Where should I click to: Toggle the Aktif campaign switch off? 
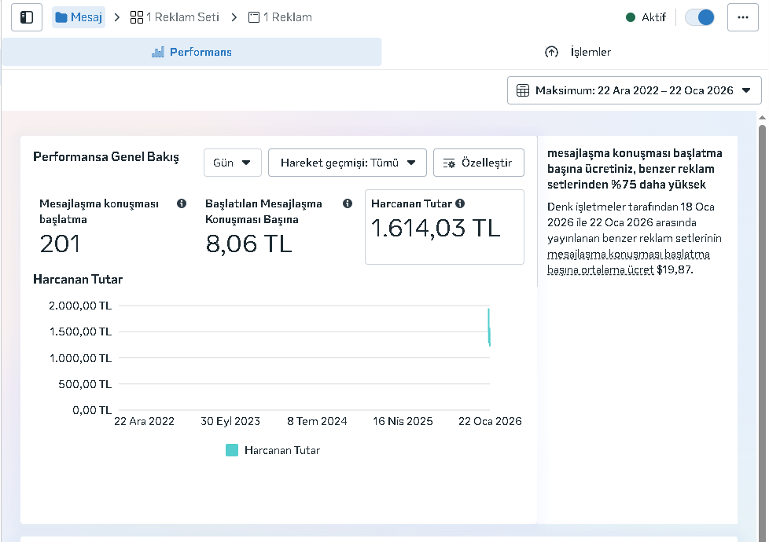tap(699, 17)
